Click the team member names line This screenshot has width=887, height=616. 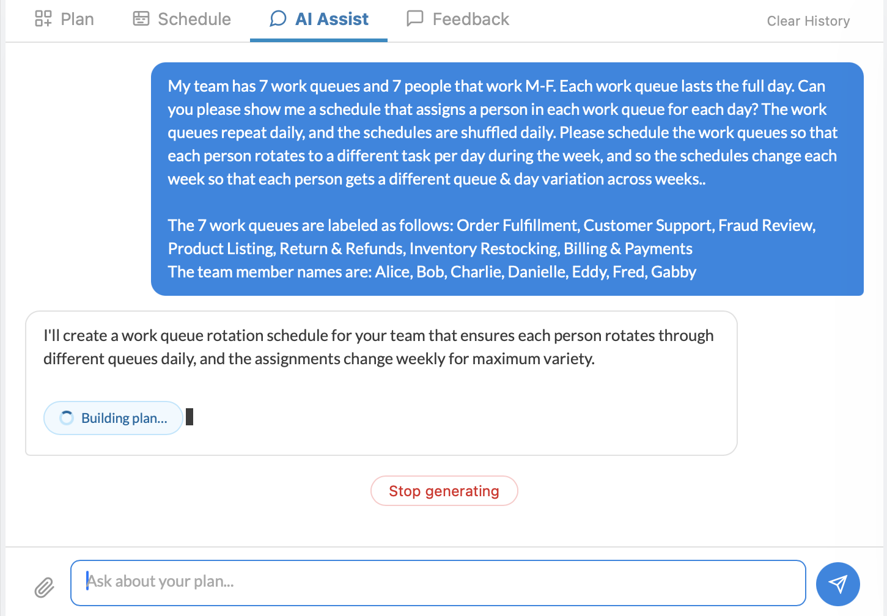pos(432,272)
